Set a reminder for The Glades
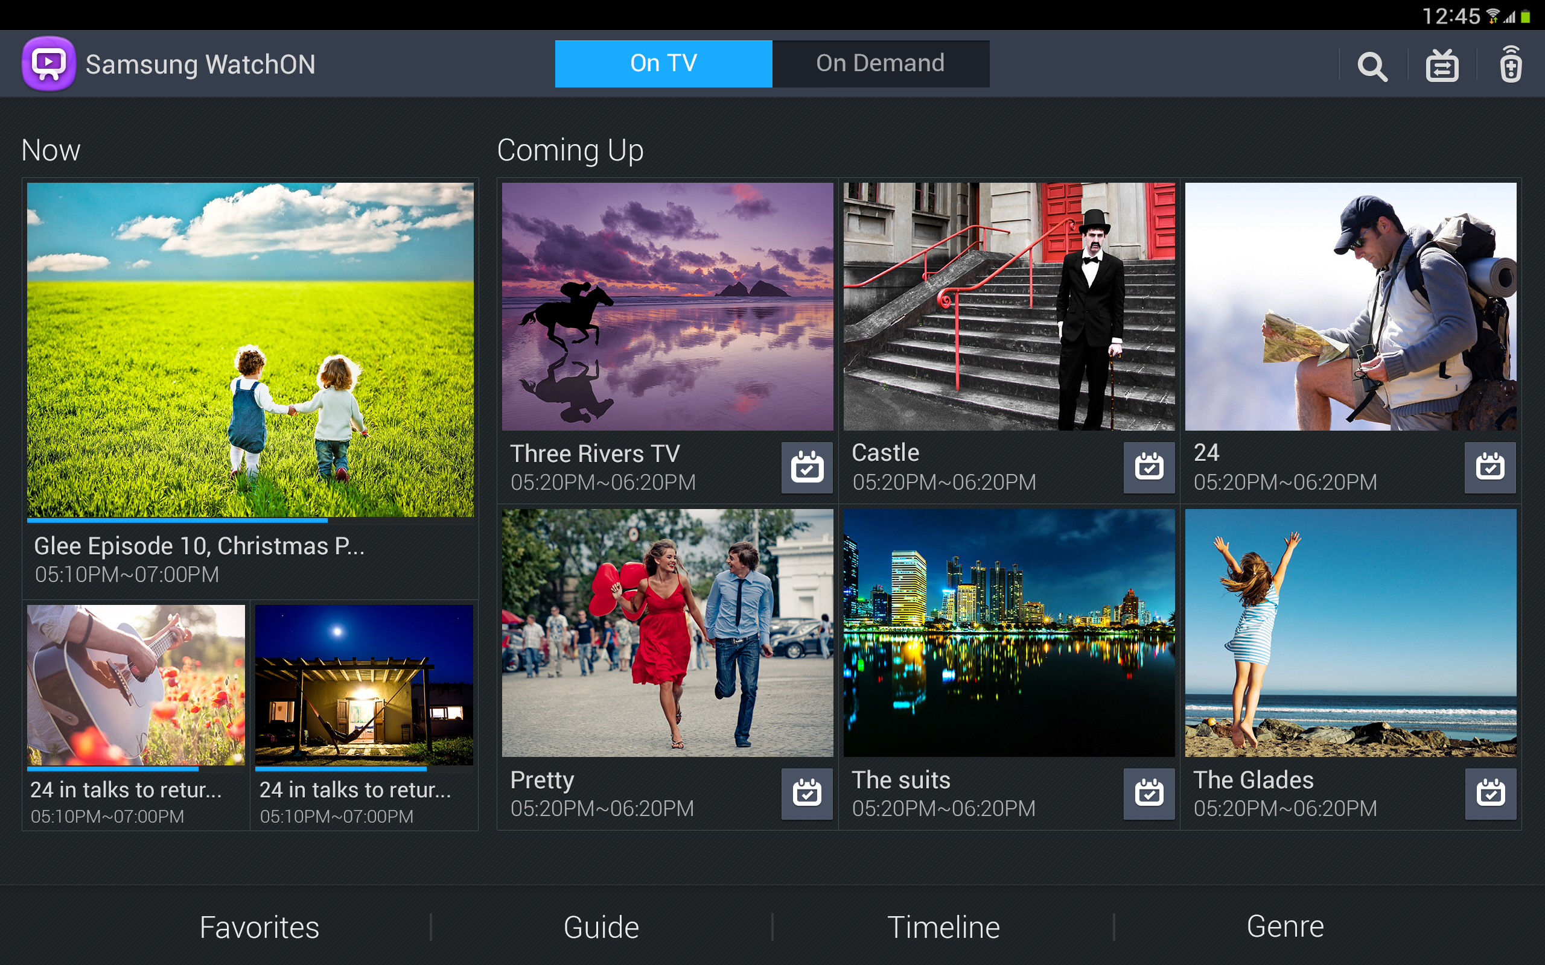This screenshot has height=965, width=1545. [x=1490, y=793]
